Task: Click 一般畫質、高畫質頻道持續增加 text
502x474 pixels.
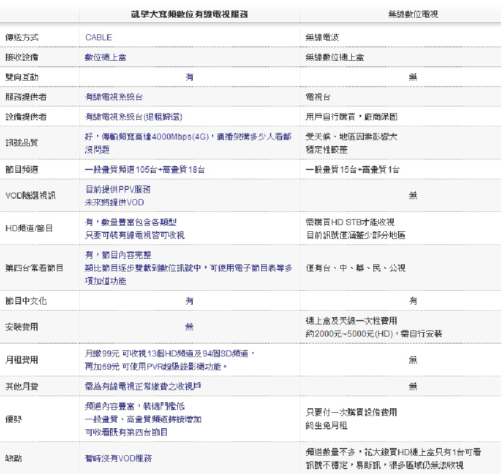Action: [x=143, y=419]
